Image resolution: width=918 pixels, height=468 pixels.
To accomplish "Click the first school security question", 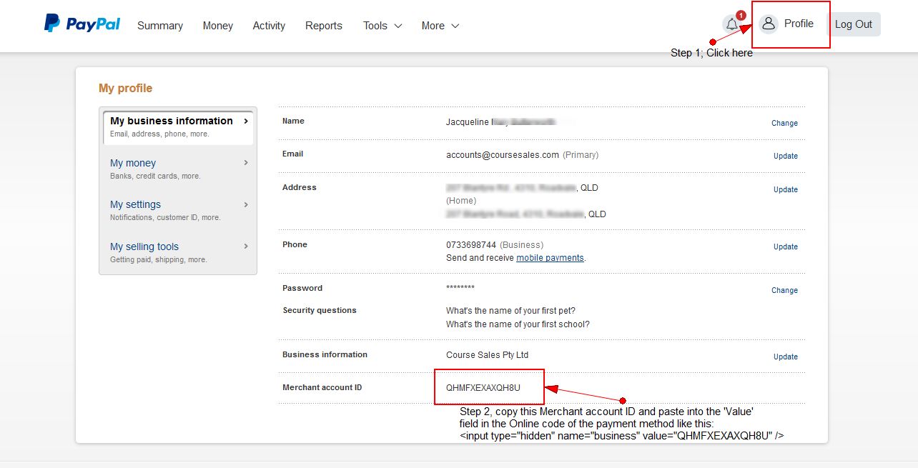I will pyautogui.click(x=518, y=324).
